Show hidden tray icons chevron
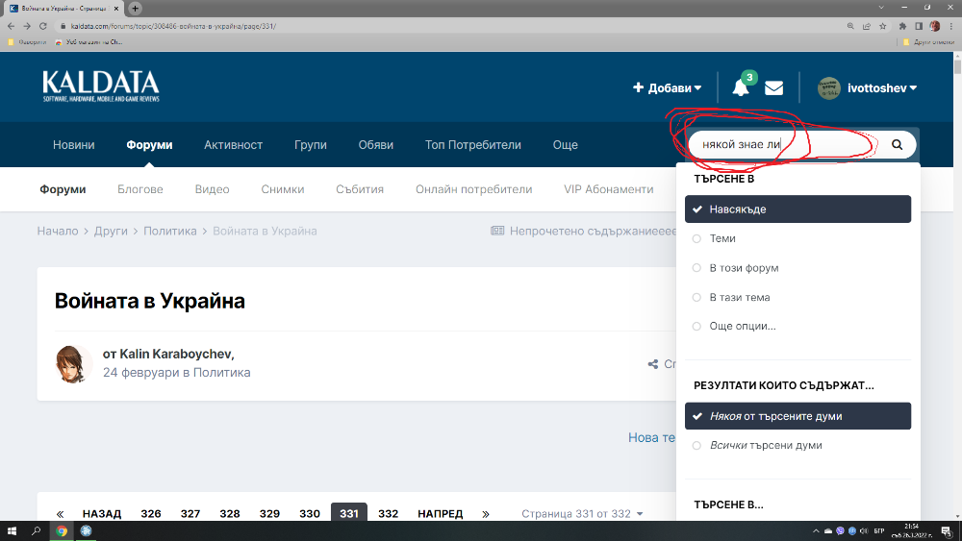This screenshot has height=541, width=962. [x=816, y=530]
